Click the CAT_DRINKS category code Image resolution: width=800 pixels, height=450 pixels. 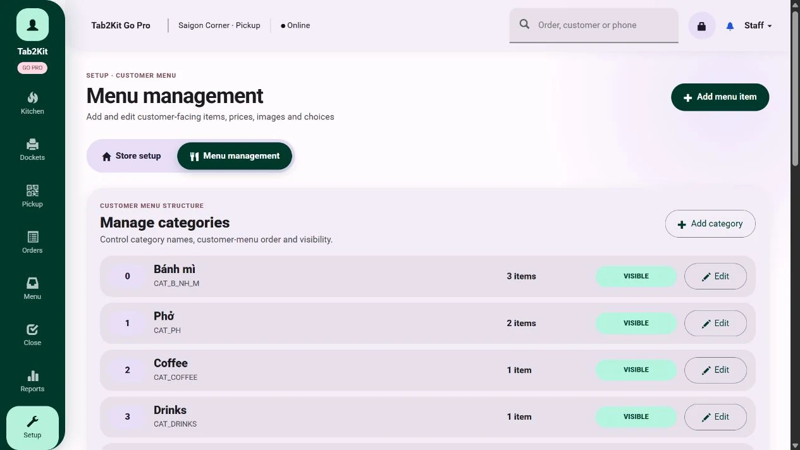pyautogui.click(x=175, y=424)
